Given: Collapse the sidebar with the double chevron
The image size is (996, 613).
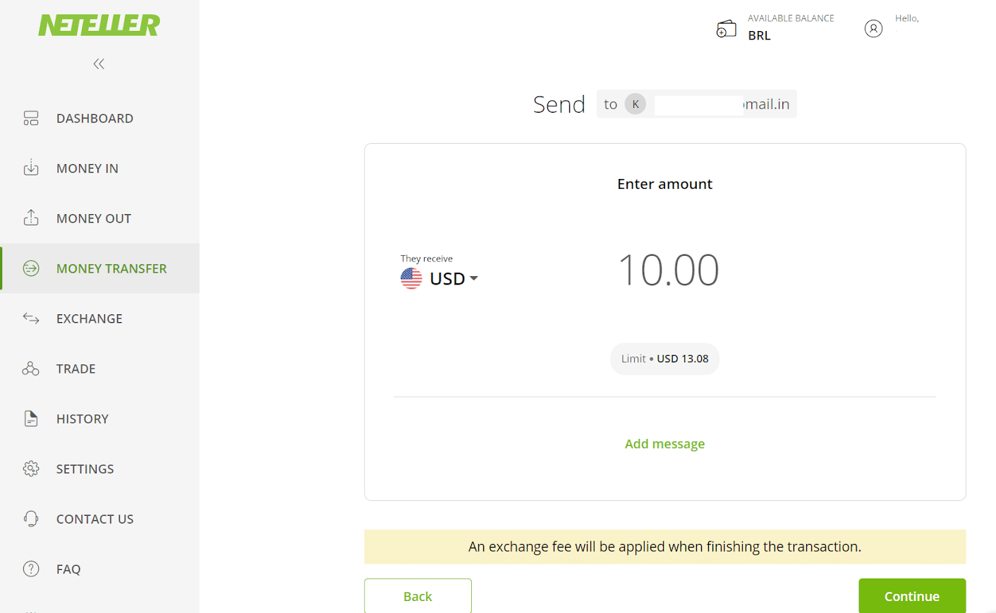Looking at the screenshot, I should point(98,63).
